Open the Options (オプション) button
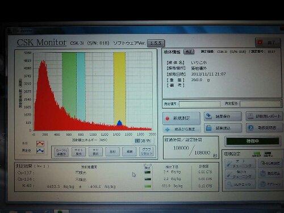Viewport: 284px width, 213px height. tap(270, 183)
